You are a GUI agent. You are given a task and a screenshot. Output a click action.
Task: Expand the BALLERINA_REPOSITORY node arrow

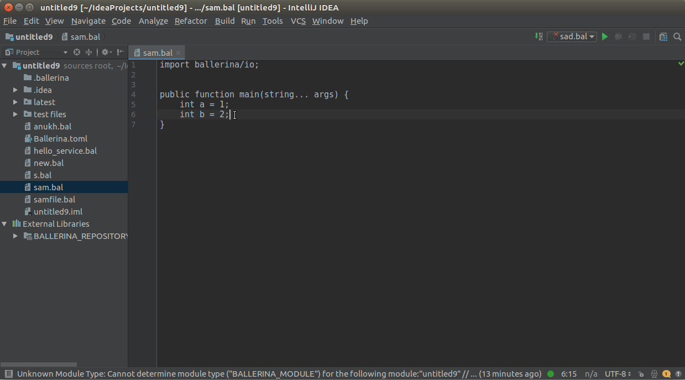(15, 236)
